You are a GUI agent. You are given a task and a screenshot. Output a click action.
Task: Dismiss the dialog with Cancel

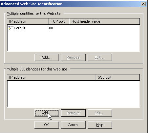73,125
